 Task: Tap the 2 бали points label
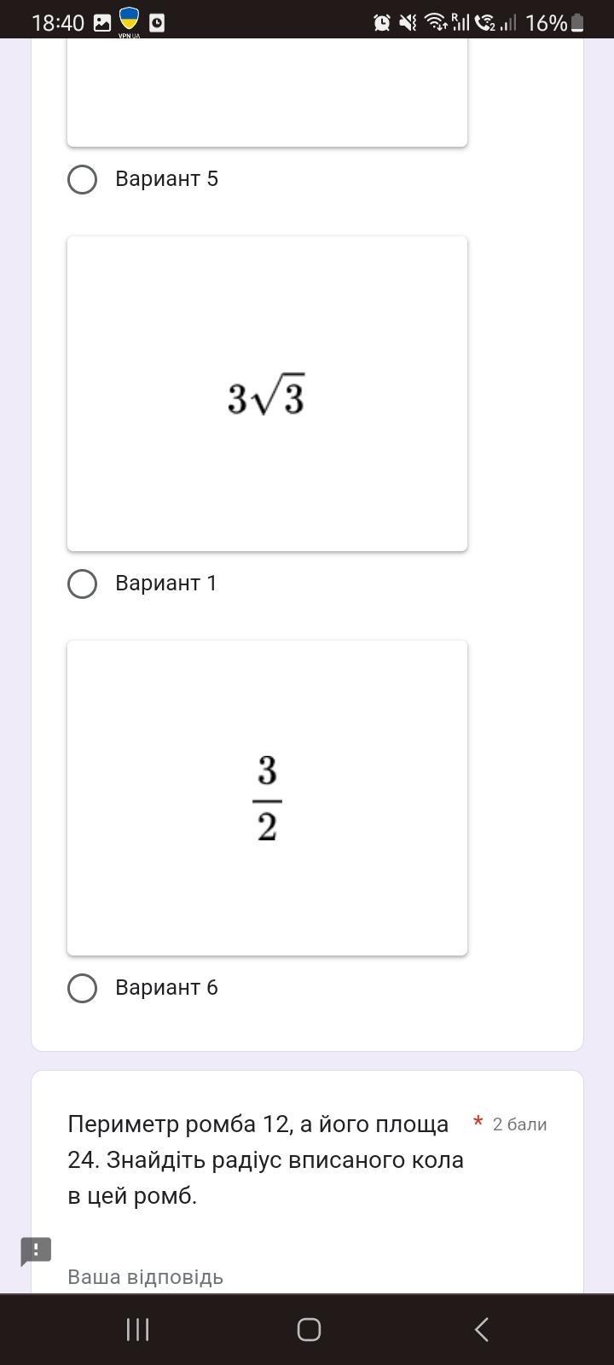click(x=519, y=1124)
